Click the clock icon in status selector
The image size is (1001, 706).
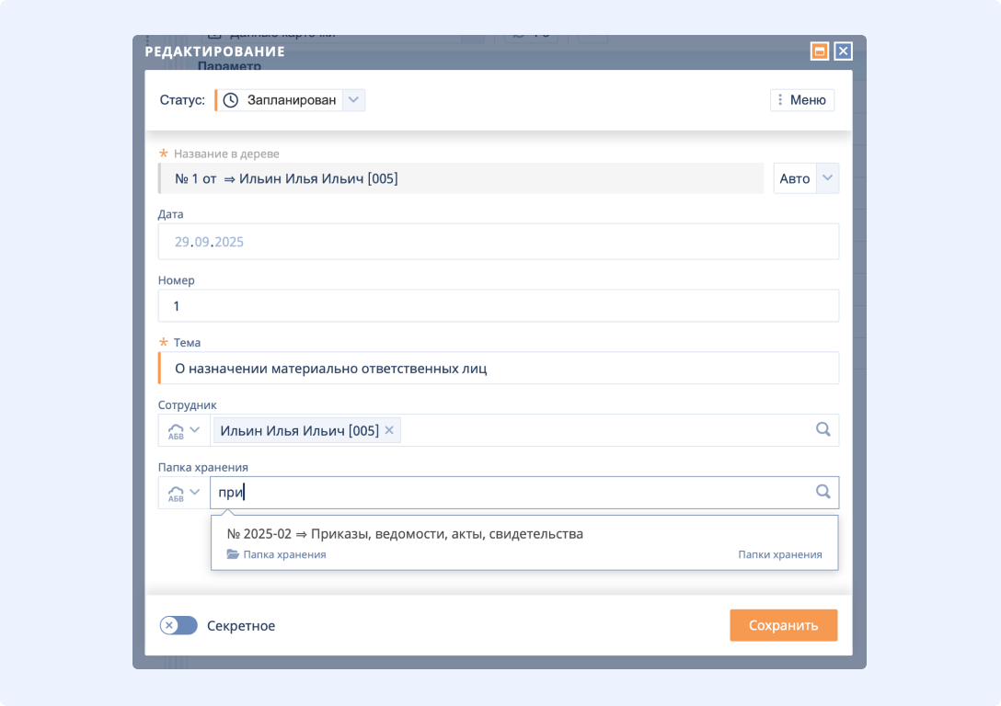pyautogui.click(x=231, y=100)
